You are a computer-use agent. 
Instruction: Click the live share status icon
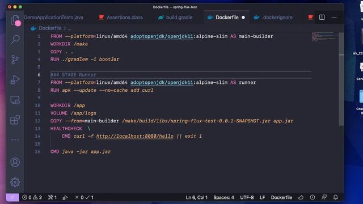pos(65,197)
